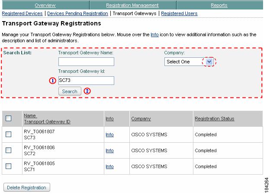Tick the RV_TG061805 row checkbox
Screen dimensions: 270x194
click(x=8, y=166)
